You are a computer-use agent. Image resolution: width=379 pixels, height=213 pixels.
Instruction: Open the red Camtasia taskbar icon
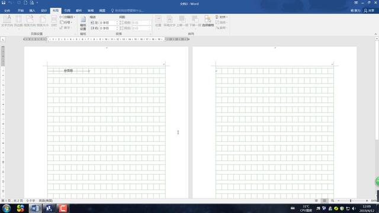(63, 208)
